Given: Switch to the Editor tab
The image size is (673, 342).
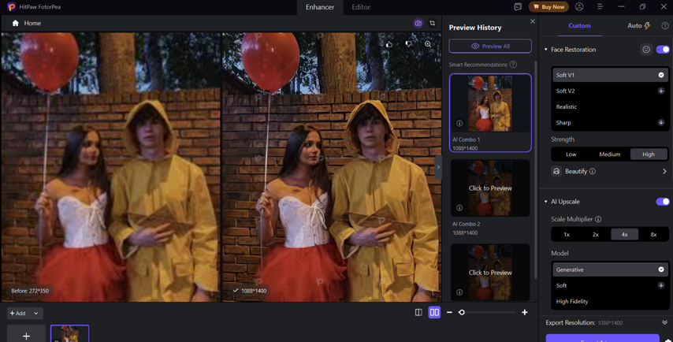Looking at the screenshot, I should (361, 7).
